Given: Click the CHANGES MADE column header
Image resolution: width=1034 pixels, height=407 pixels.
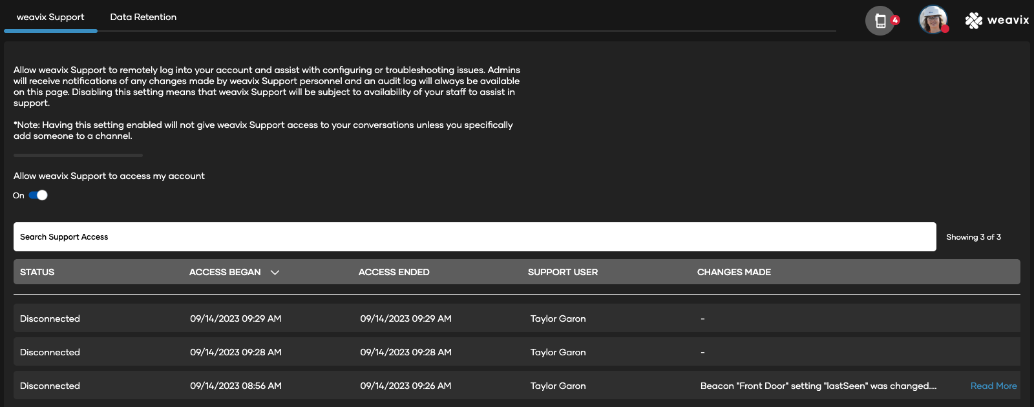Looking at the screenshot, I should pos(734,272).
